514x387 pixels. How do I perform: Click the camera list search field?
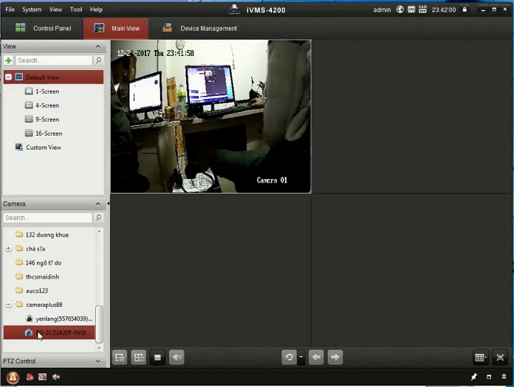(x=47, y=218)
